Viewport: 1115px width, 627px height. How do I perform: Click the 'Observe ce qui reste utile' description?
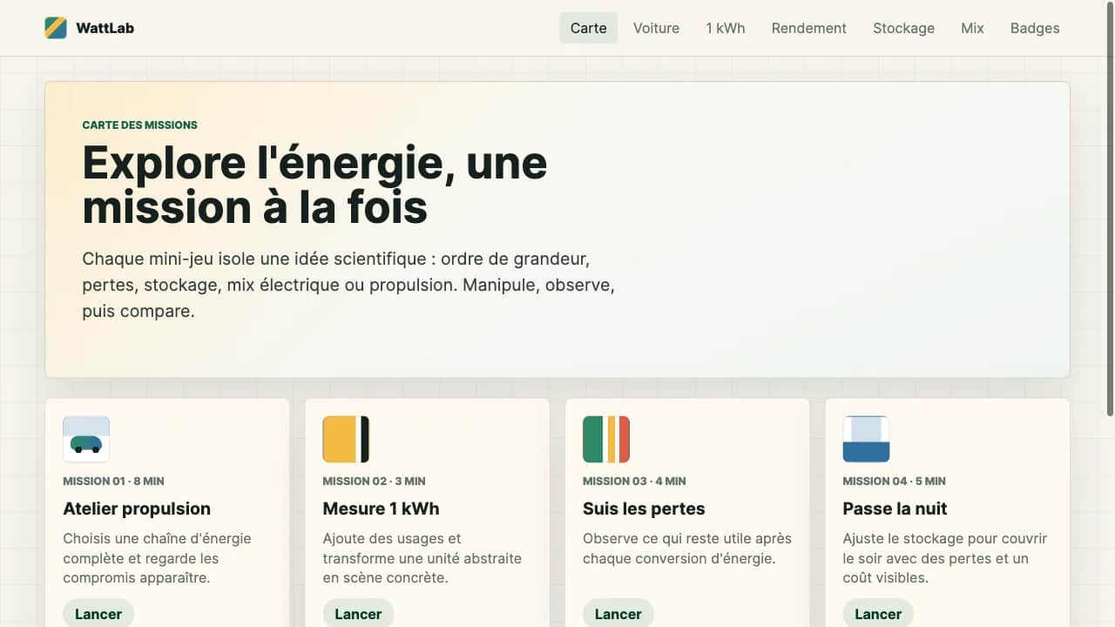687,549
